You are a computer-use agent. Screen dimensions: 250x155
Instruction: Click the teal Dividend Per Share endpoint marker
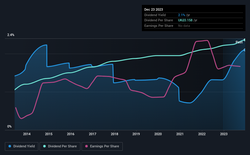[x=245, y=40]
